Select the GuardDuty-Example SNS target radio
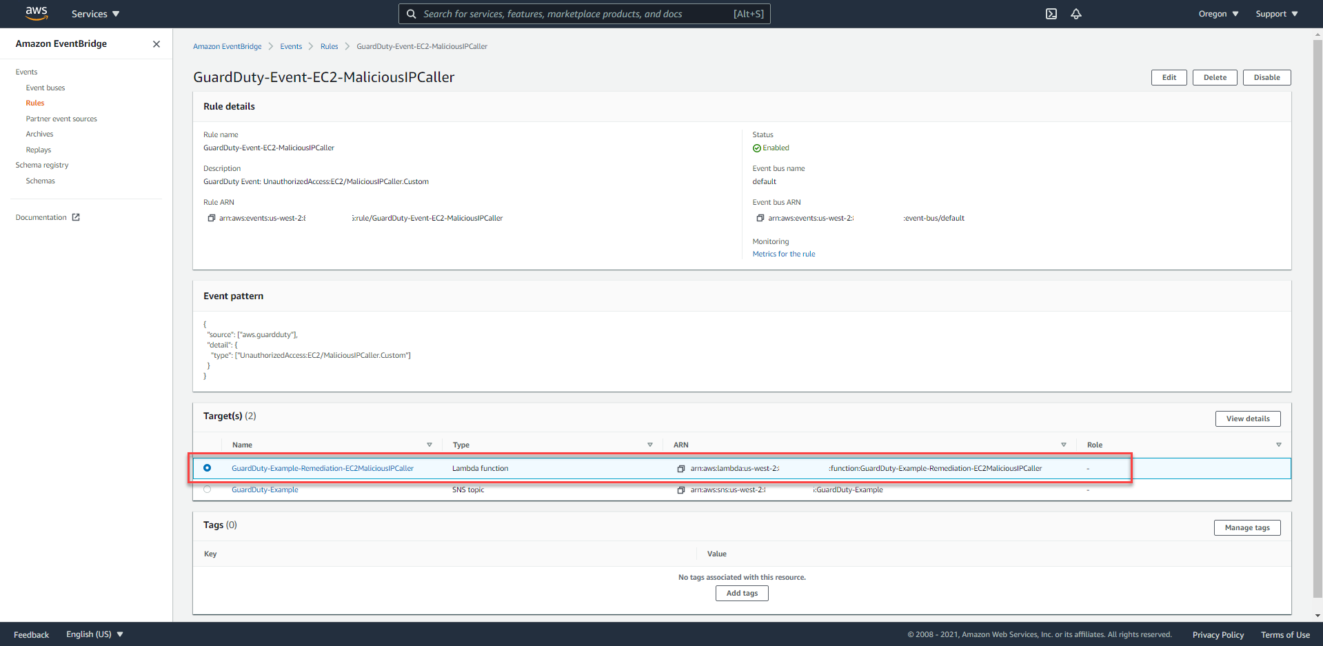This screenshot has width=1323, height=646. click(207, 489)
